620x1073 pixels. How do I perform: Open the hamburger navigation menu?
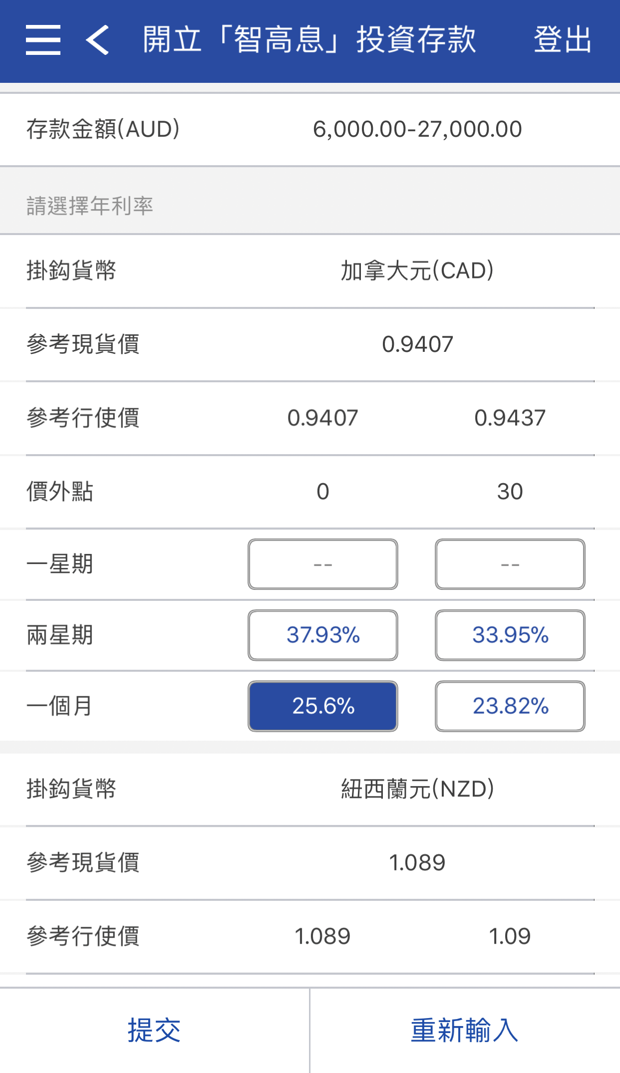pos(43,40)
